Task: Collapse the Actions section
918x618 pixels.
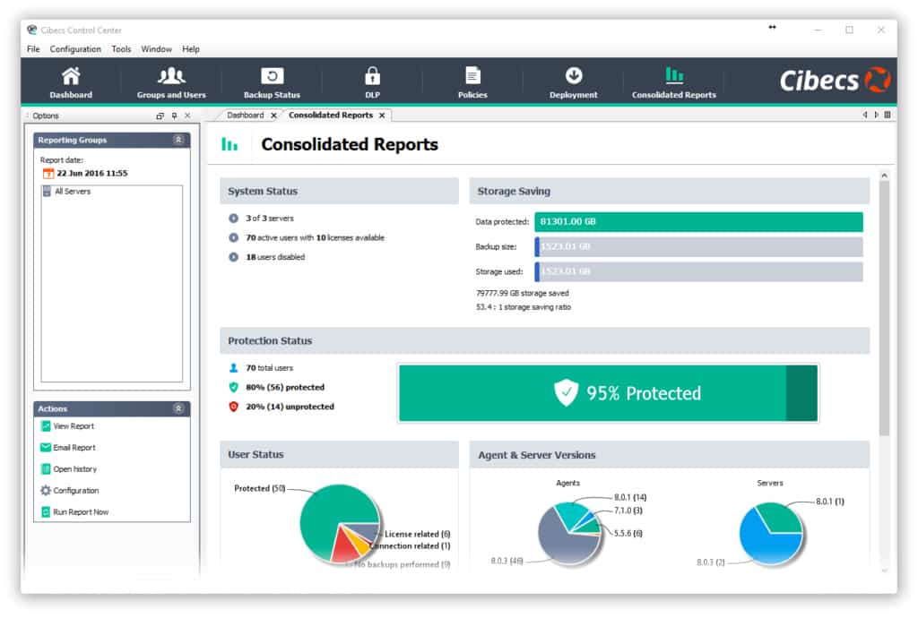Action: [x=178, y=408]
